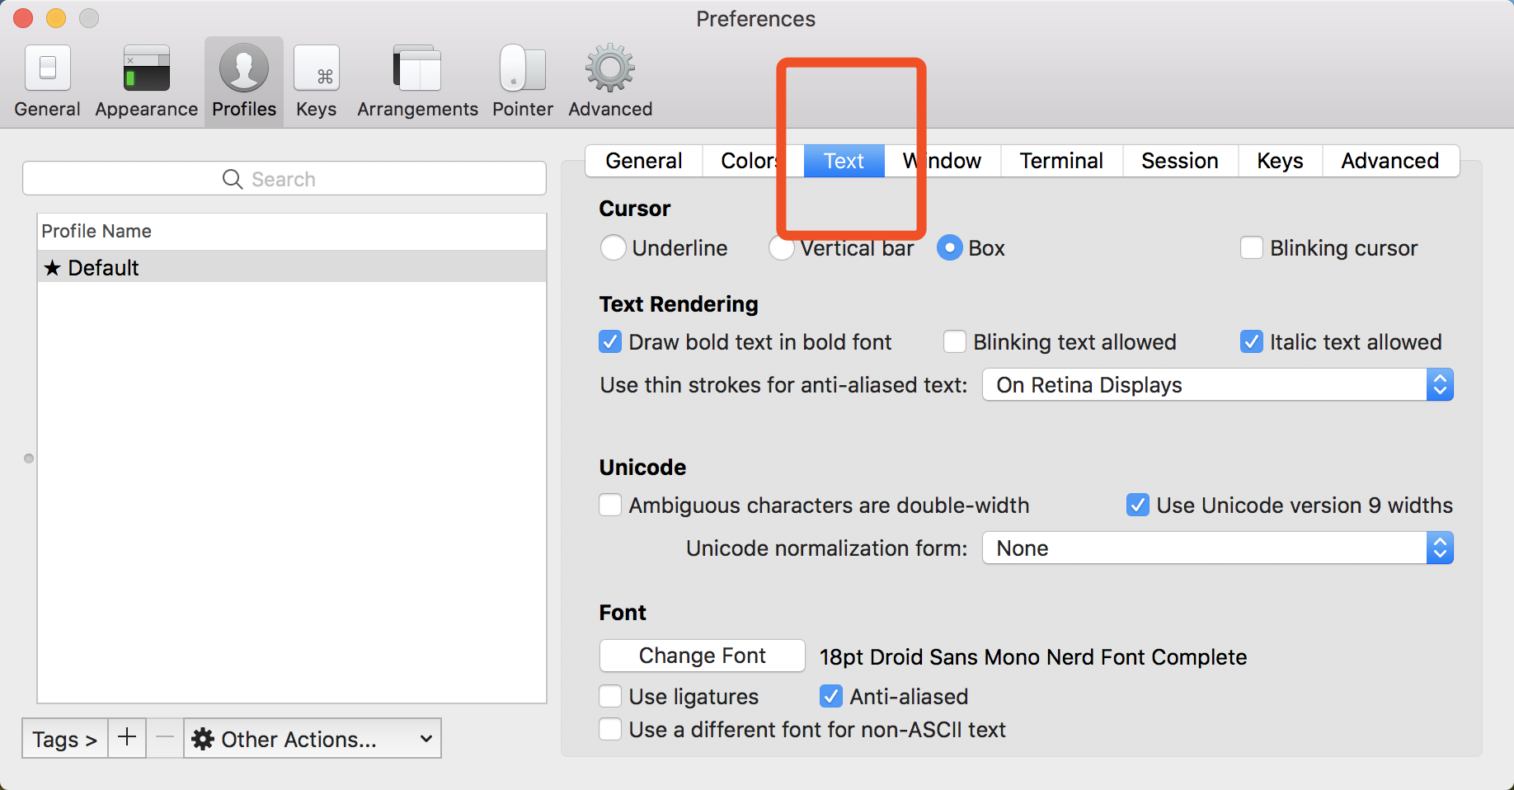The width and height of the screenshot is (1514, 790).
Task: Open the Colors tab
Action: pyautogui.click(x=749, y=161)
